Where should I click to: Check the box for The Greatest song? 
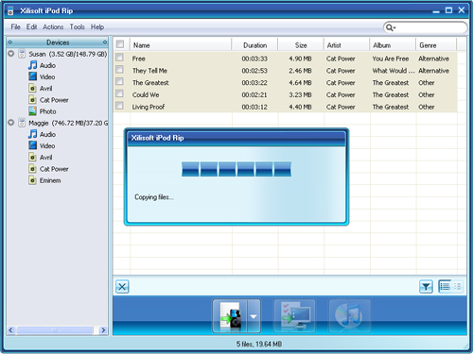pos(119,81)
